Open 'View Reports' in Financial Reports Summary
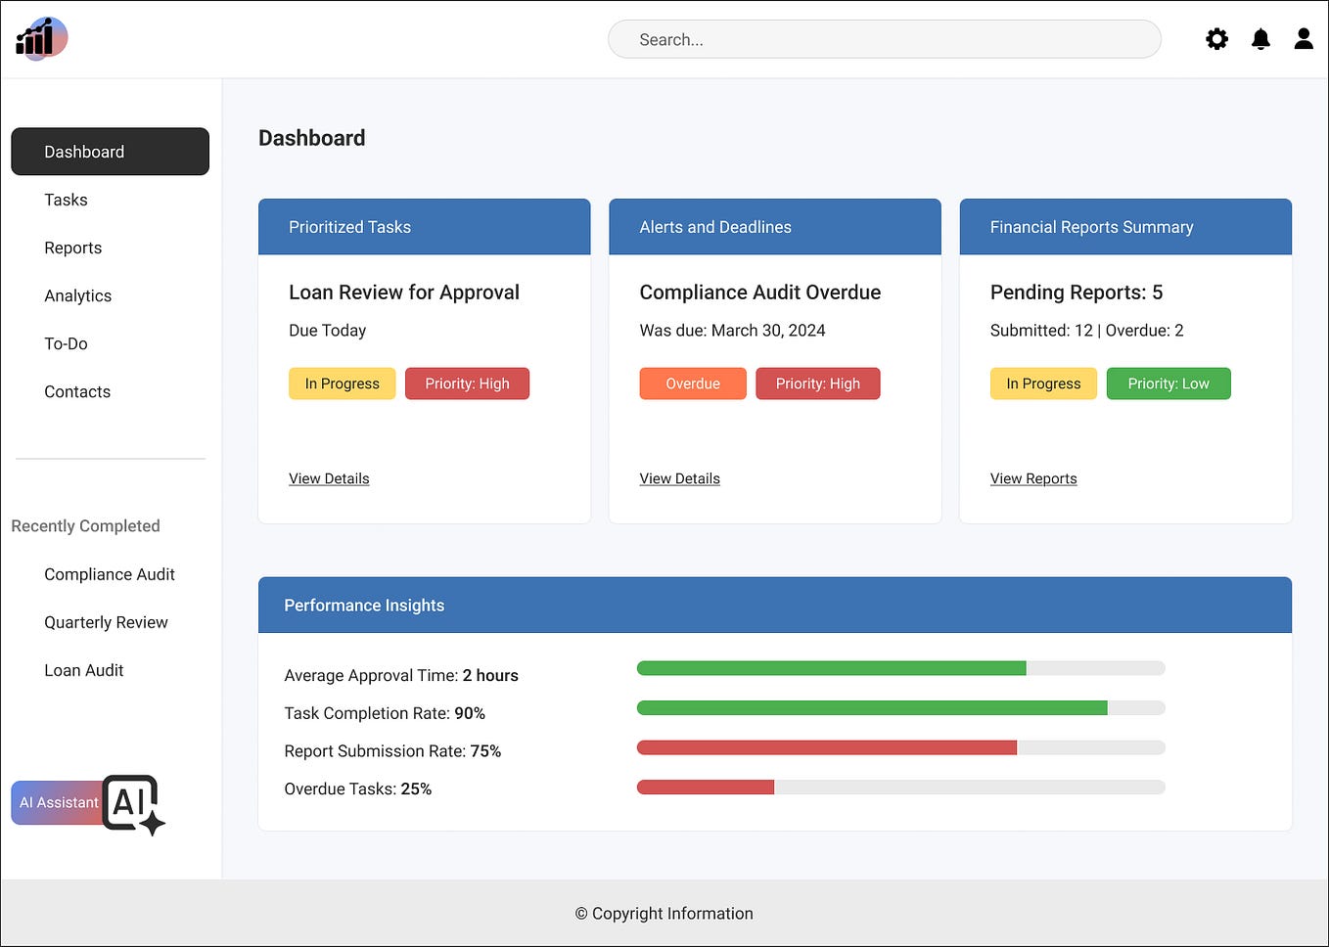This screenshot has width=1329, height=947. (x=1033, y=478)
